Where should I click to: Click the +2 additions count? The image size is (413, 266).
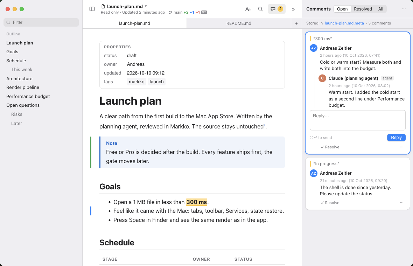point(186,12)
